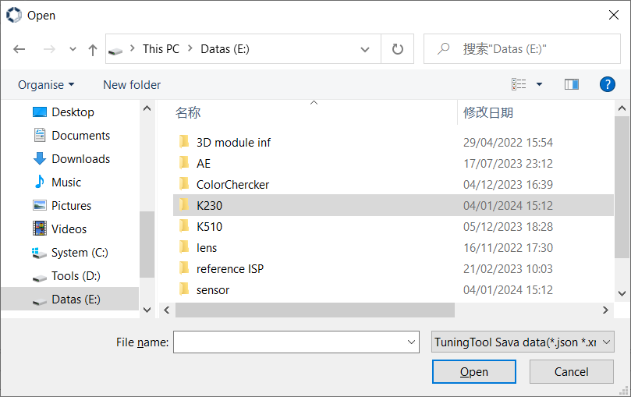Open the recent locations dropdown chevron
Viewport: 631px width, 397px height.
click(x=73, y=49)
